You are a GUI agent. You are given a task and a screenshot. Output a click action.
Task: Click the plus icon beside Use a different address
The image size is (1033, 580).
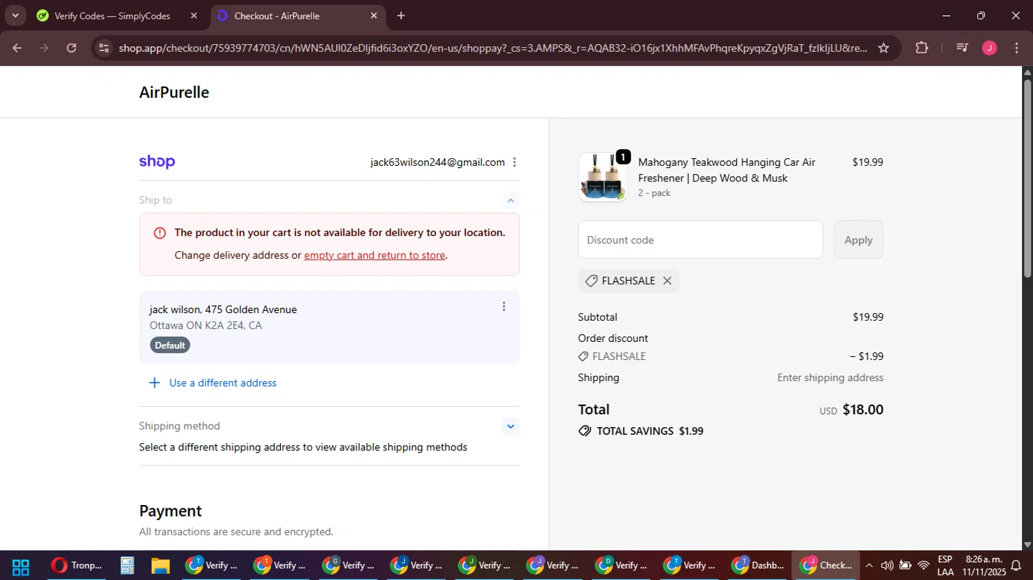[154, 383]
